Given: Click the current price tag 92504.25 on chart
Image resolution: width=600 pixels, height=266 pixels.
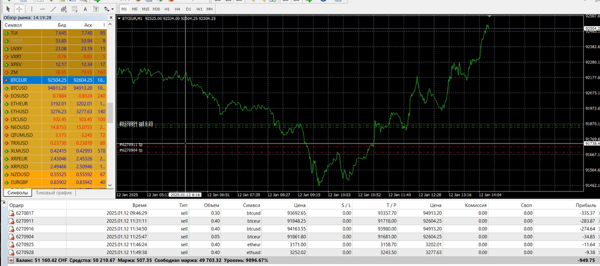Looking at the screenshot, I should pyautogui.click(x=592, y=28).
